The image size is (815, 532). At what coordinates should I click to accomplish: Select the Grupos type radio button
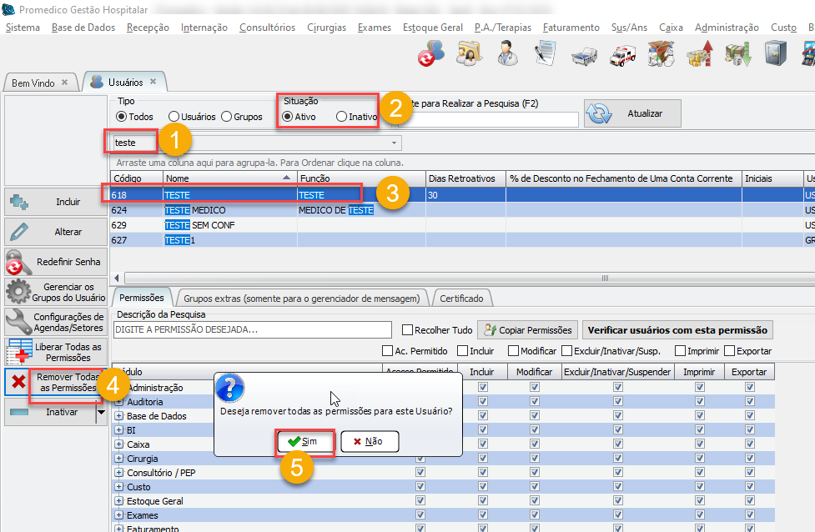coord(227,117)
